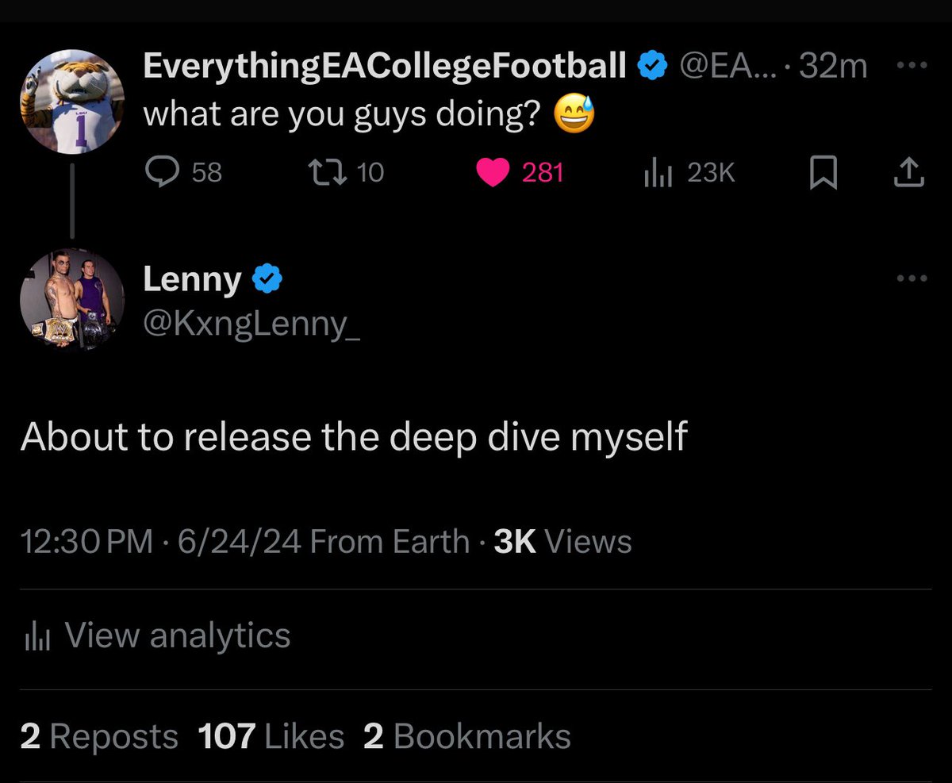Viewport: 952px width, 783px height.
Task: Tap the share icon on top tweet
Action: click(x=909, y=172)
